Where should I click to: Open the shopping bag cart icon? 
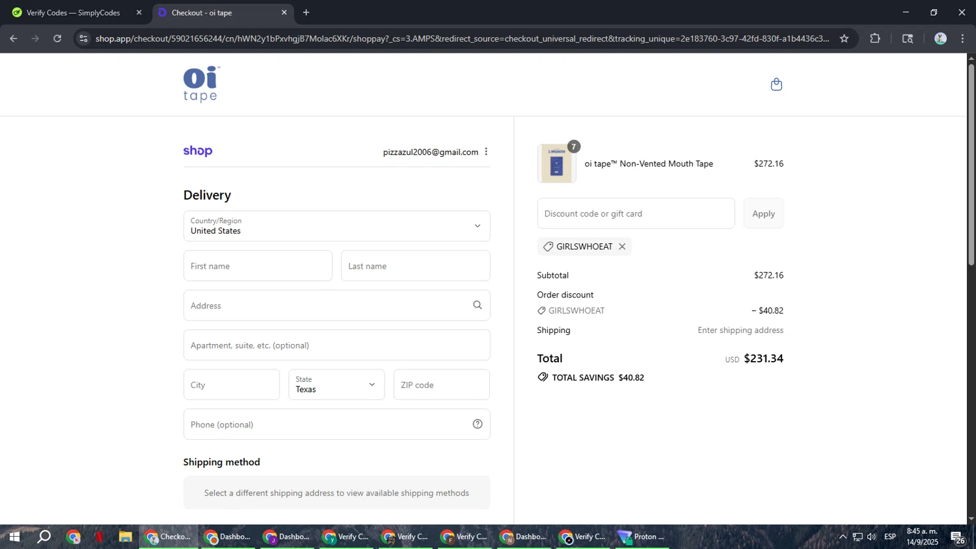(776, 85)
